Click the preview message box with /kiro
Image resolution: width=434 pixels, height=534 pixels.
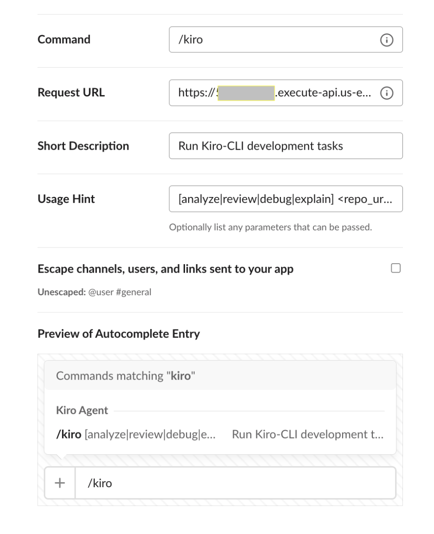tap(236, 483)
